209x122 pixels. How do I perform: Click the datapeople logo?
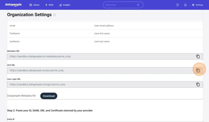pyautogui.click(x=13, y=5)
